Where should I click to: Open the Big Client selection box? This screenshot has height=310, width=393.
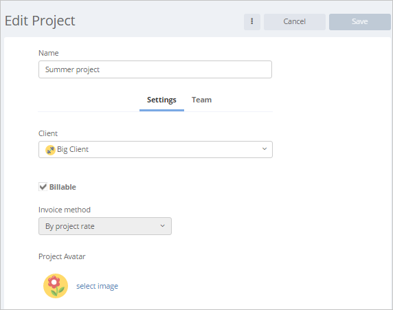155,149
